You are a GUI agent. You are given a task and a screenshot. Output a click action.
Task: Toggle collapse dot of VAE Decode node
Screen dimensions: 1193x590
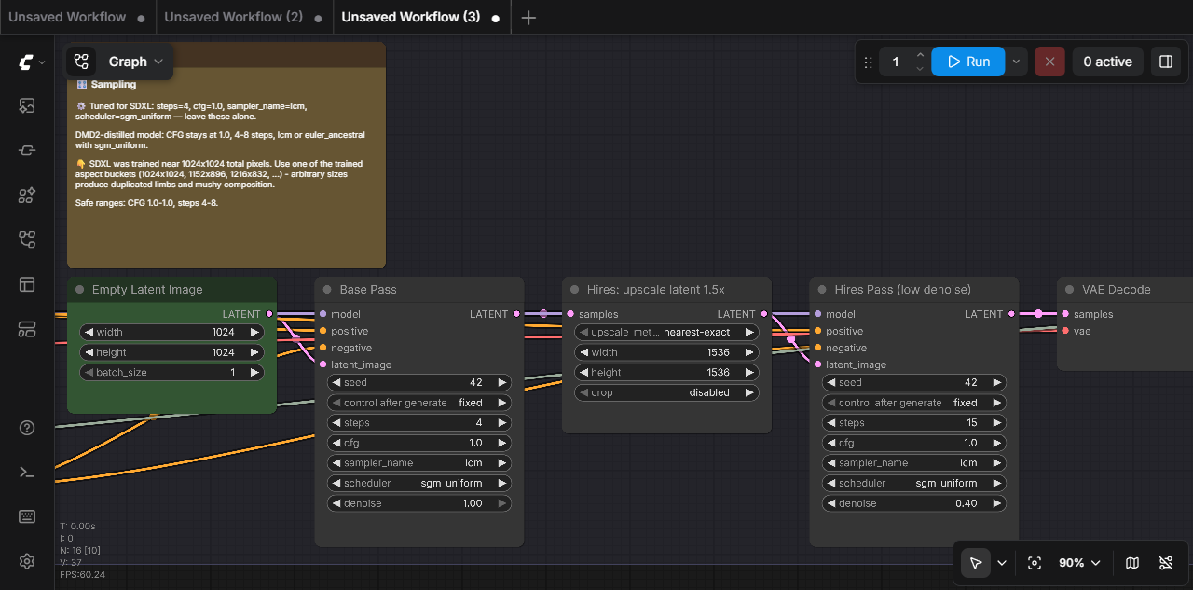click(1070, 290)
